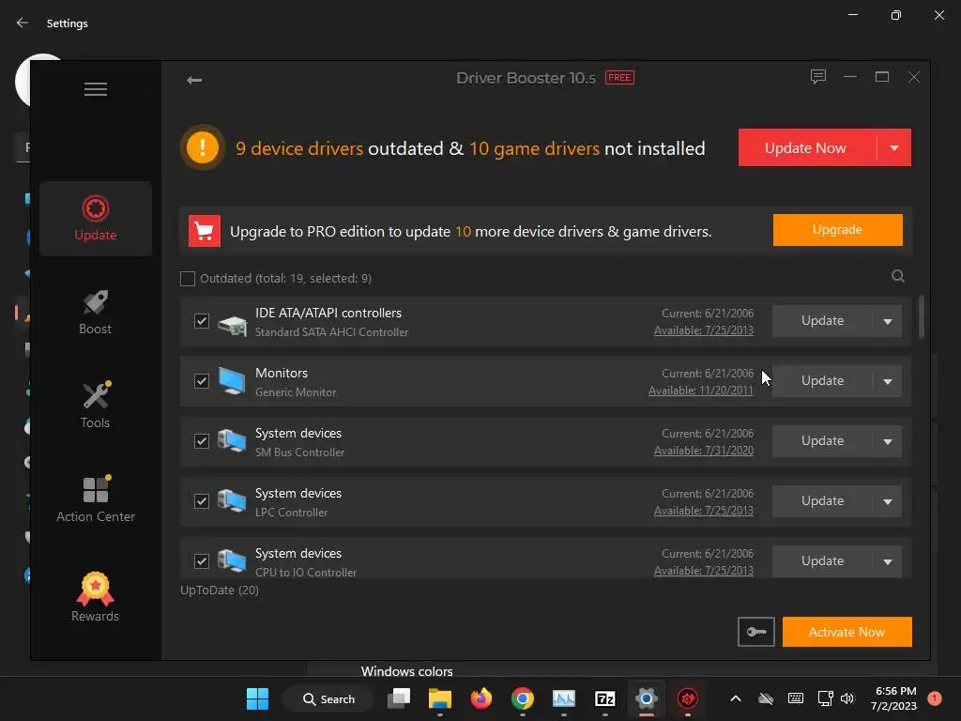
Task: Open Available 11/20/2011 link for Monitors
Action: (x=700, y=391)
